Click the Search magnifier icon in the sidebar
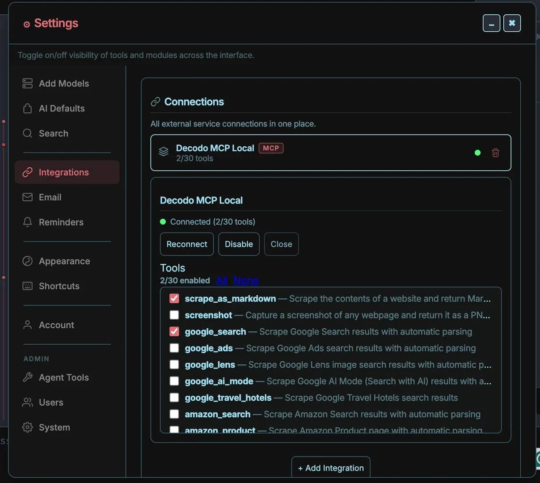Viewport: 540px width, 483px height. 28,133
